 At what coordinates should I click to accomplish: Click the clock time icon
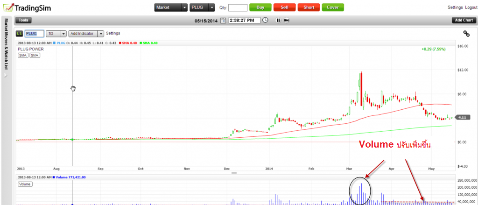(x=266, y=20)
